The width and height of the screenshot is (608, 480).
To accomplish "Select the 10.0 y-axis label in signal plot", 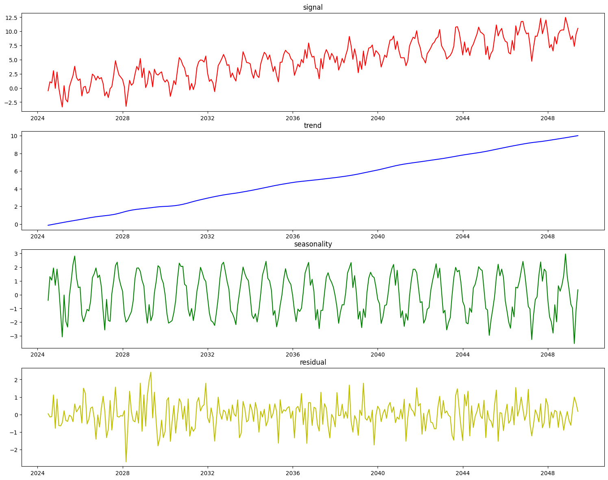I will coord(11,32).
